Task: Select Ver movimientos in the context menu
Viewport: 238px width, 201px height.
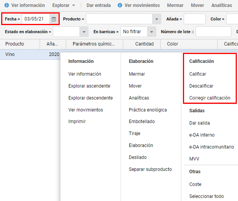Action: coord(85,110)
